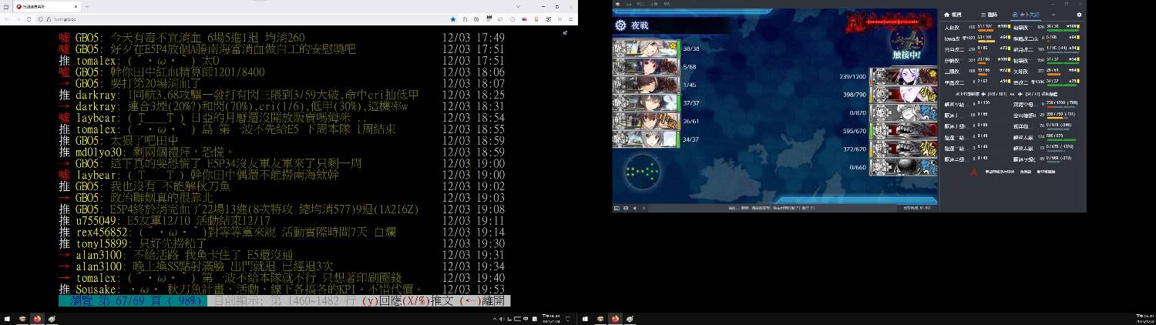Open the Windows Start menu on left monitor
This screenshot has height=325, width=1156.
(x=7, y=319)
